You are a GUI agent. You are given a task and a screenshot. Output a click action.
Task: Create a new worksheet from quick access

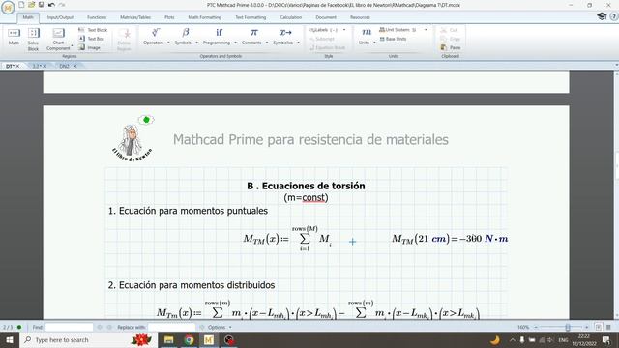[21, 5]
